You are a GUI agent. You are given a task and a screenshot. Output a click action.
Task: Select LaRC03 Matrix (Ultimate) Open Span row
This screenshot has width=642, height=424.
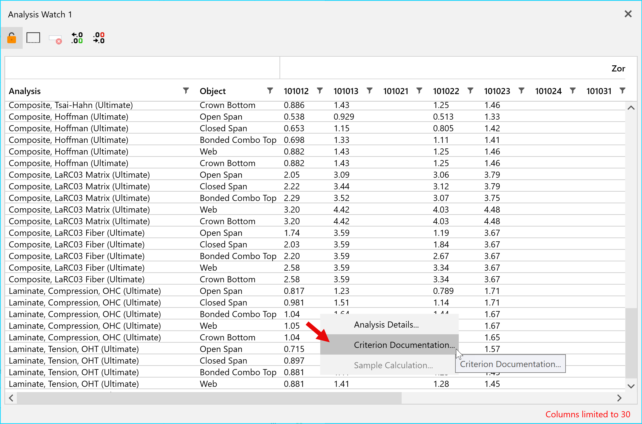315,175
